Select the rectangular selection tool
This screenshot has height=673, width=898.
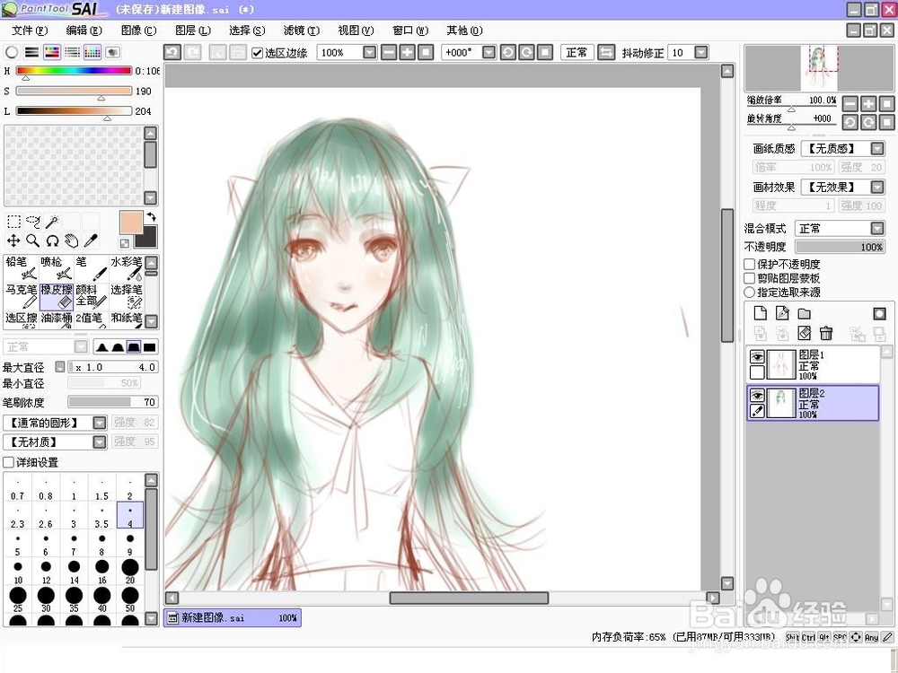click(13, 222)
